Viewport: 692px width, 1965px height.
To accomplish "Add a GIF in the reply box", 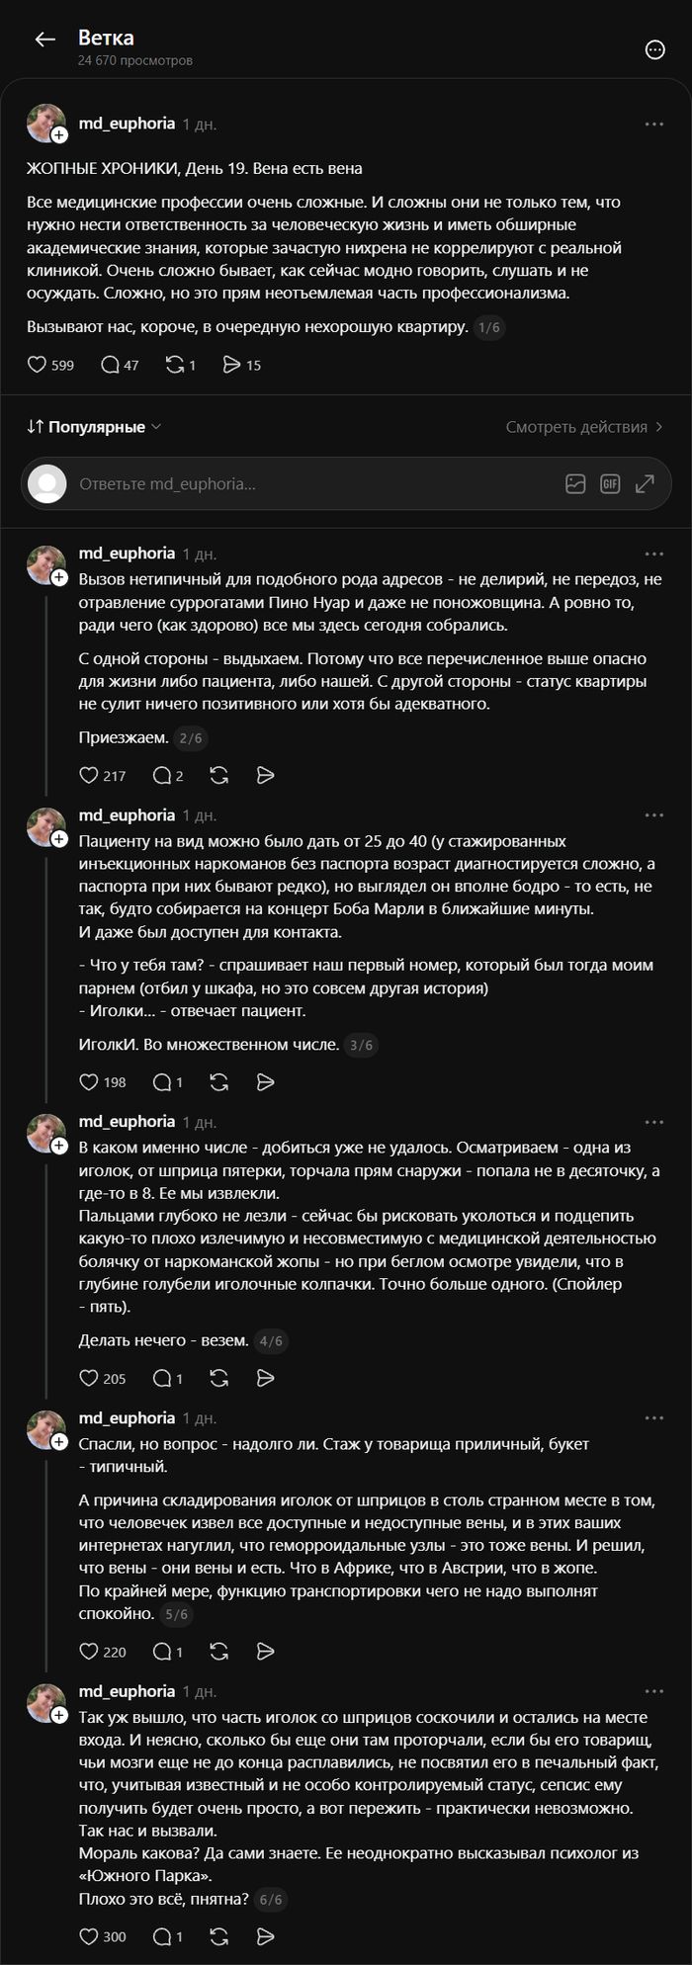I will [610, 483].
